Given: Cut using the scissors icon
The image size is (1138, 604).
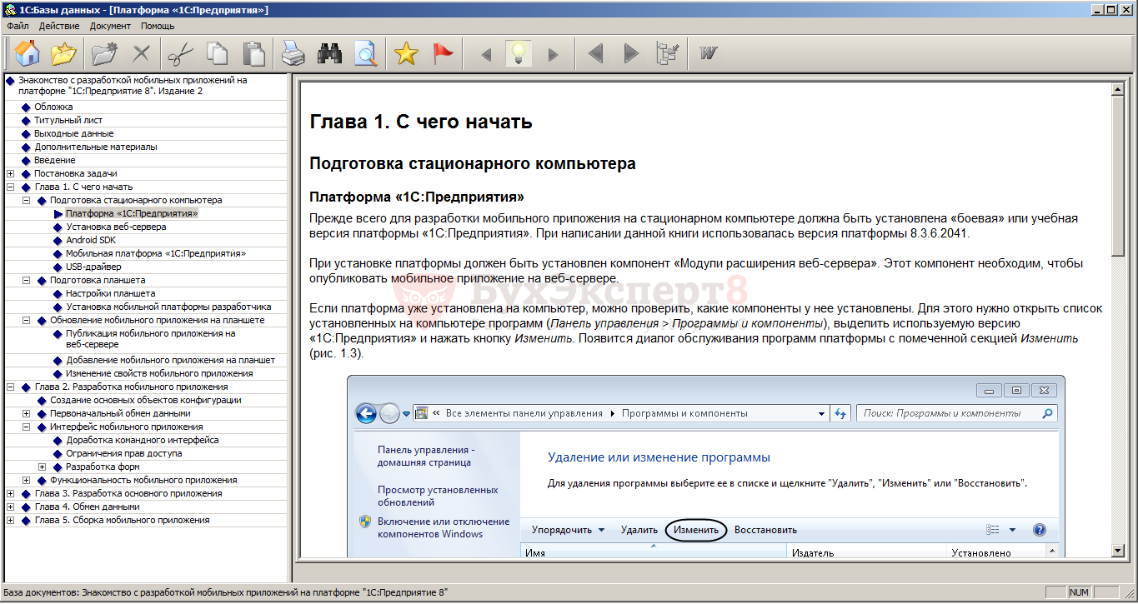Looking at the screenshot, I should (x=180, y=54).
